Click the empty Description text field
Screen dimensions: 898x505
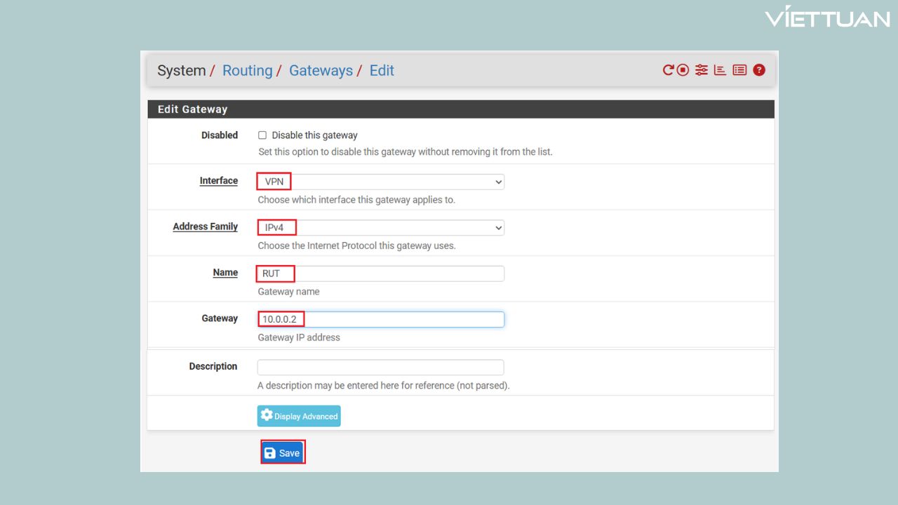(x=380, y=367)
